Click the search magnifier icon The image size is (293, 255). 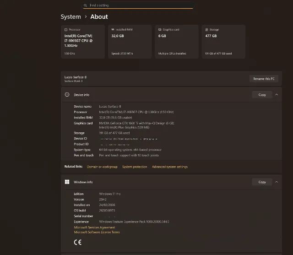(85, 5)
